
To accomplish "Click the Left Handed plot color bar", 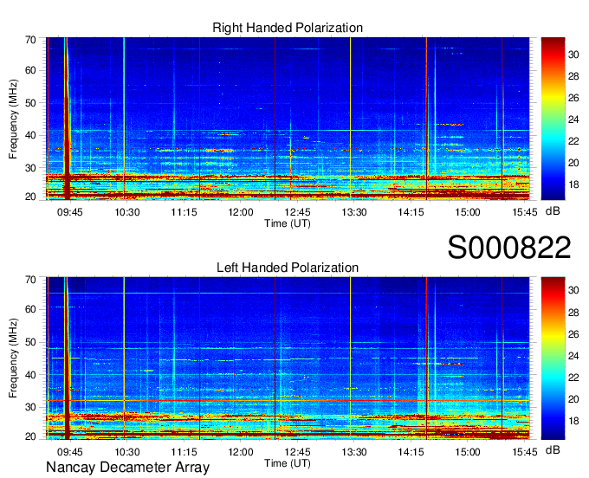I will point(553,358).
